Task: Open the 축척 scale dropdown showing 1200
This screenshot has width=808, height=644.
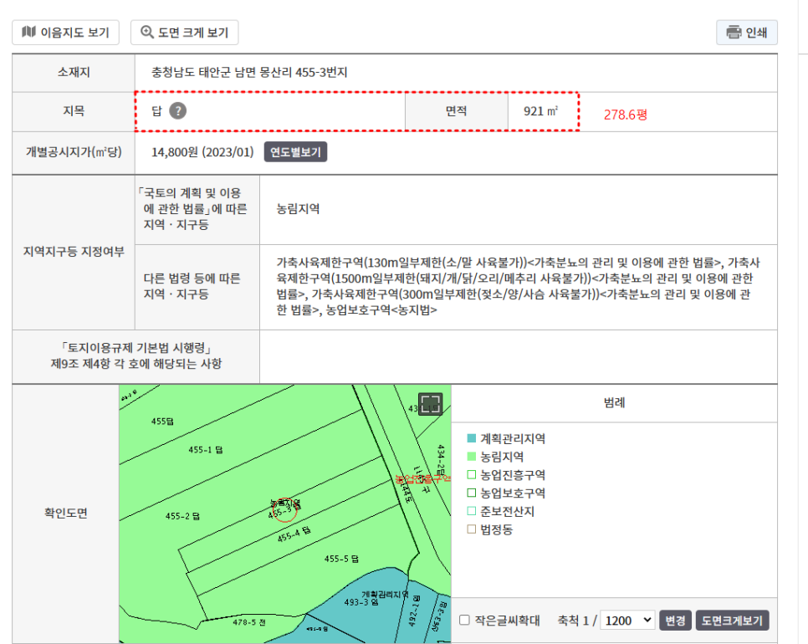Action: [627, 621]
